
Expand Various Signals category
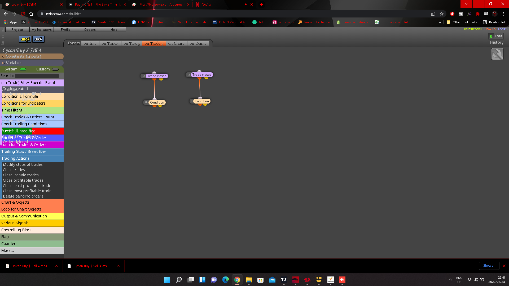[x=32, y=223]
